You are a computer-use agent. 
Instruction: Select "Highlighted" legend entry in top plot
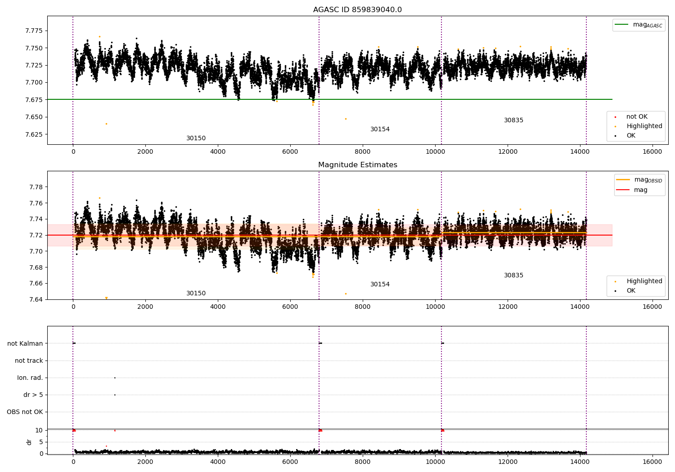[644, 126]
